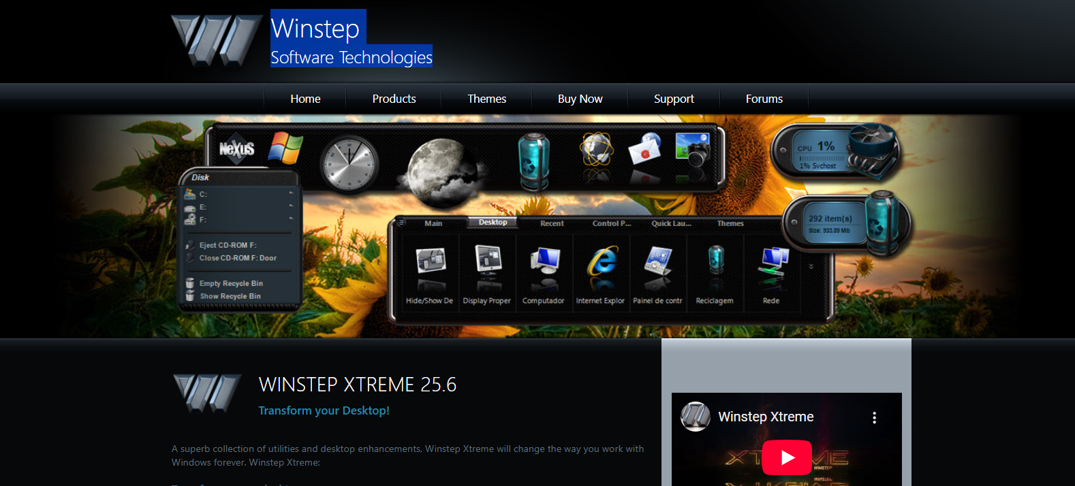Image resolution: width=1075 pixels, height=486 pixels.
Task: Click the Software Technologies header subtitle
Action: pyautogui.click(x=352, y=57)
